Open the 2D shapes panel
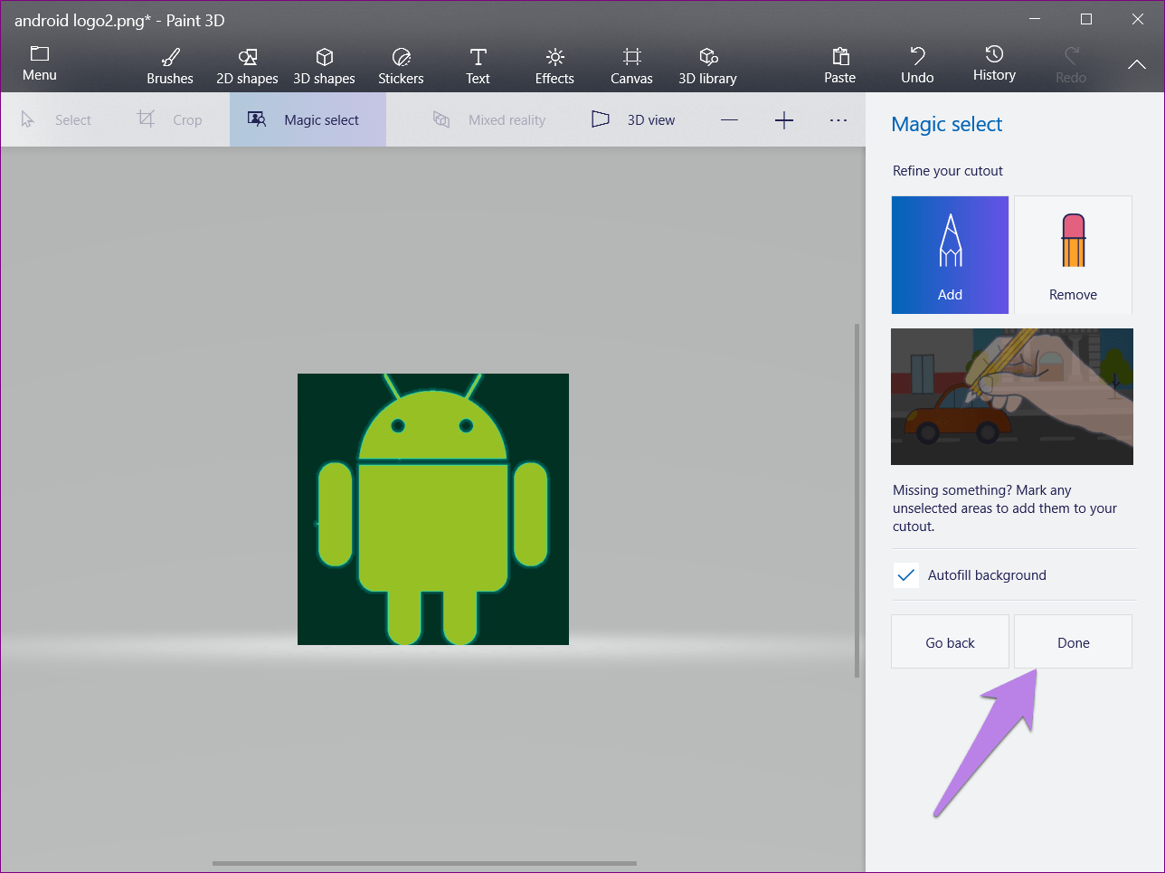Viewport: 1165px width, 873px height. coord(247,66)
